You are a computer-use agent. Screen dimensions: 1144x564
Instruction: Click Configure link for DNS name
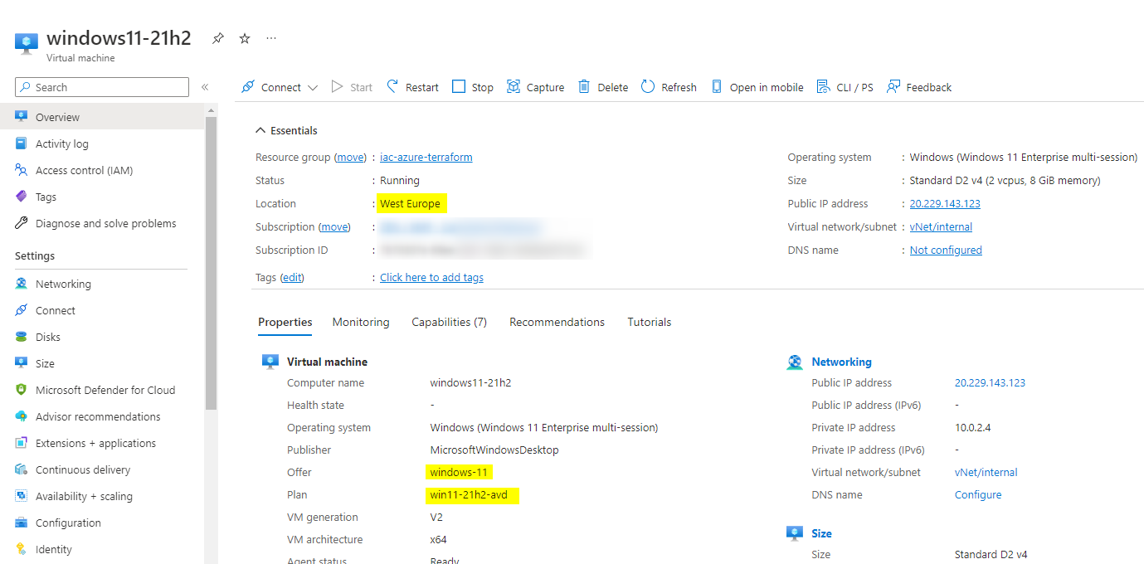[978, 494]
